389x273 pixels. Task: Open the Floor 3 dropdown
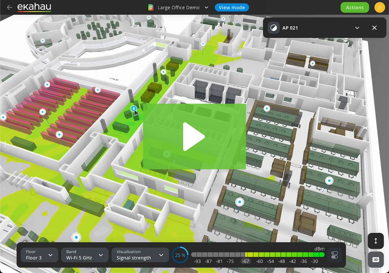coord(39,255)
